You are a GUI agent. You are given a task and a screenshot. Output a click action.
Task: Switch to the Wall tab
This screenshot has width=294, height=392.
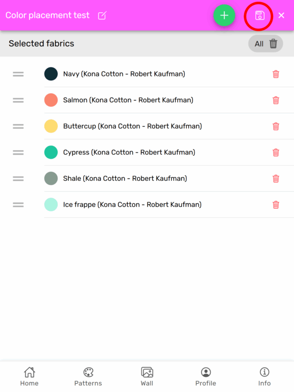coord(147,377)
